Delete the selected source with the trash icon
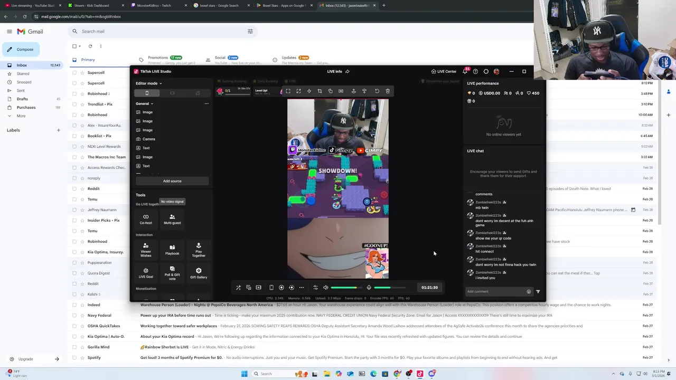 point(387,91)
